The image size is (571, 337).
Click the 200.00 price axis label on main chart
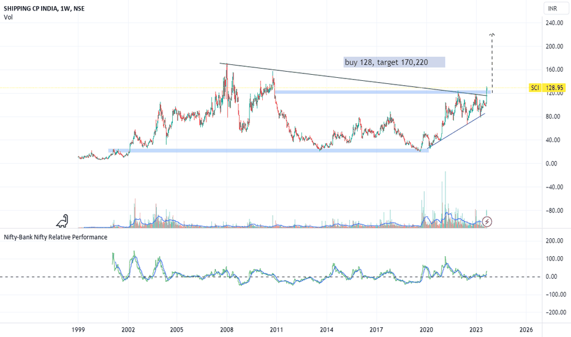click(x=554, y=47)
